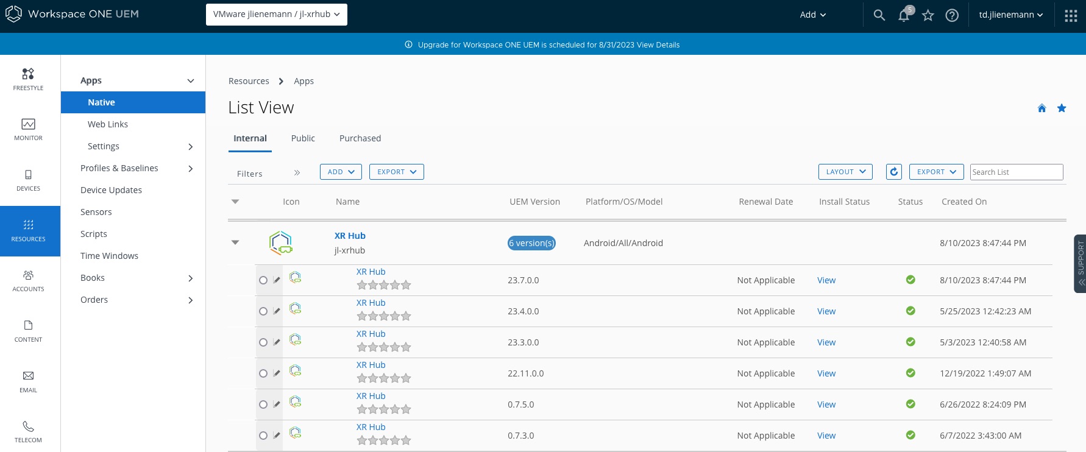Click the Search List input field

pos(1017,172)
